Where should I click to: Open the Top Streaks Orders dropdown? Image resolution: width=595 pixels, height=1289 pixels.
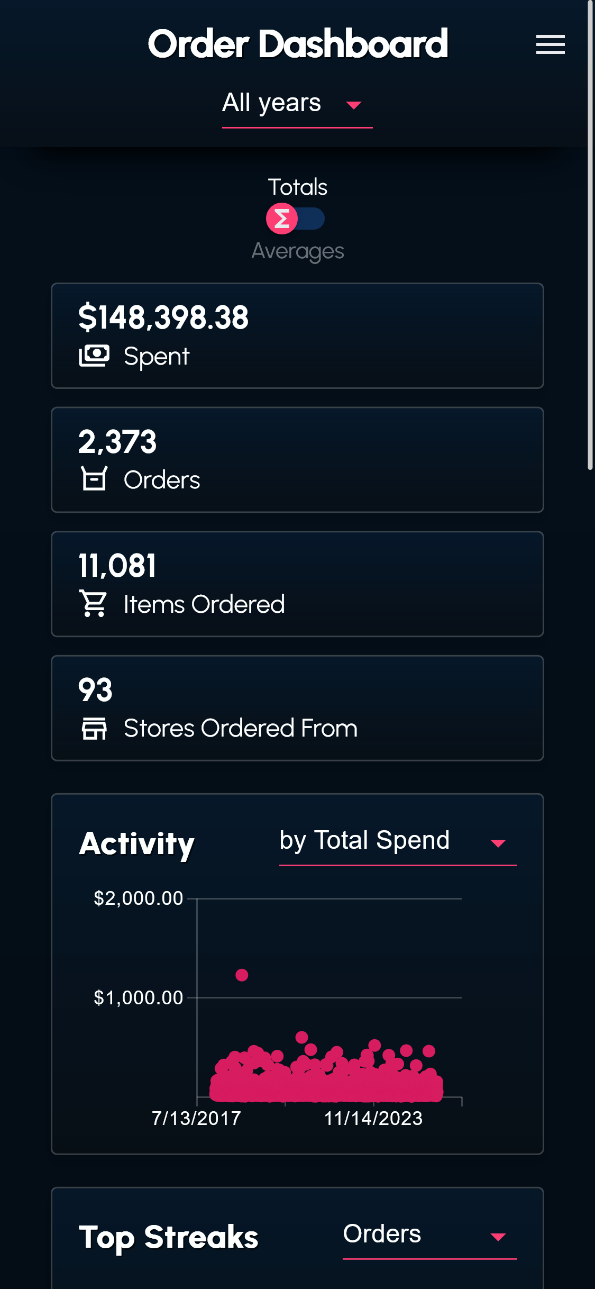(429, 1235)
